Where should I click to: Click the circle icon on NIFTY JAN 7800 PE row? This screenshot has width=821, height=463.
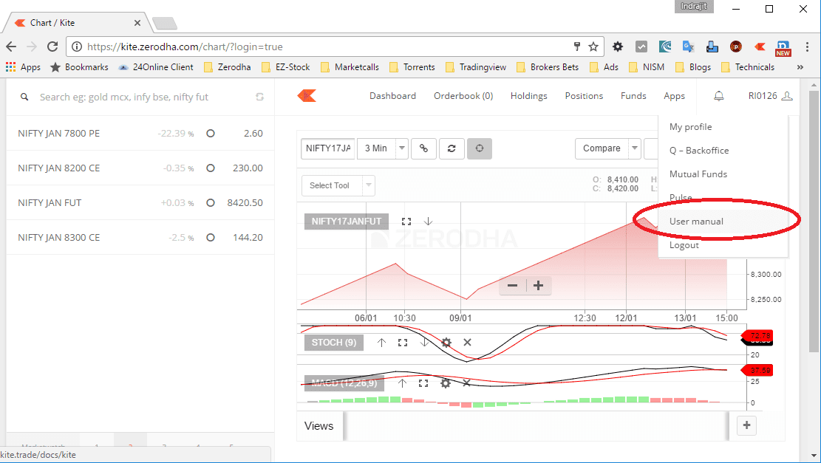click(211, 134)
